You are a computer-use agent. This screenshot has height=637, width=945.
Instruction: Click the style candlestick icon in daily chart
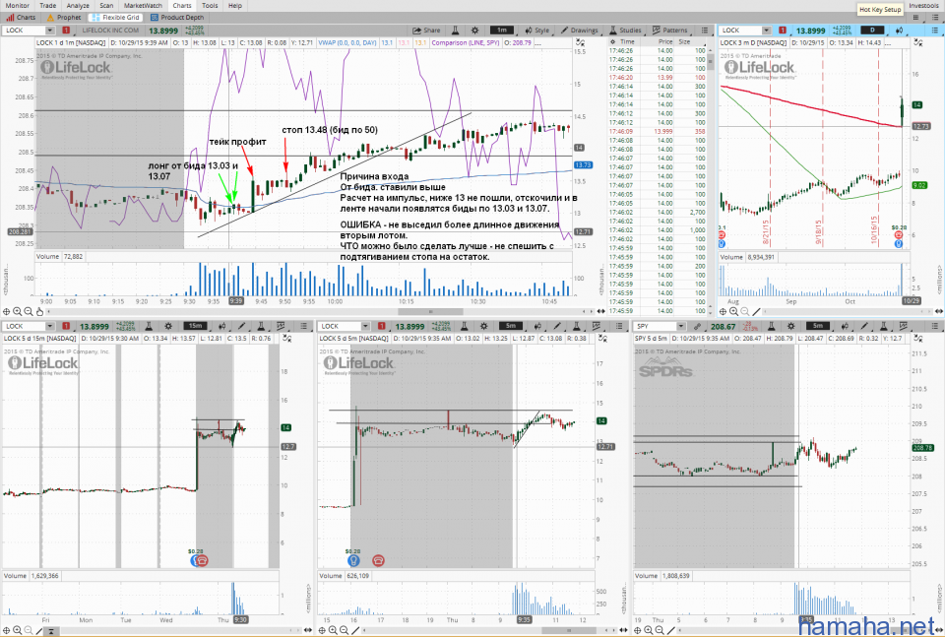coord(899,31)
